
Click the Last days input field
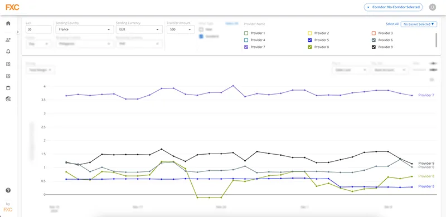click(38, 29)
